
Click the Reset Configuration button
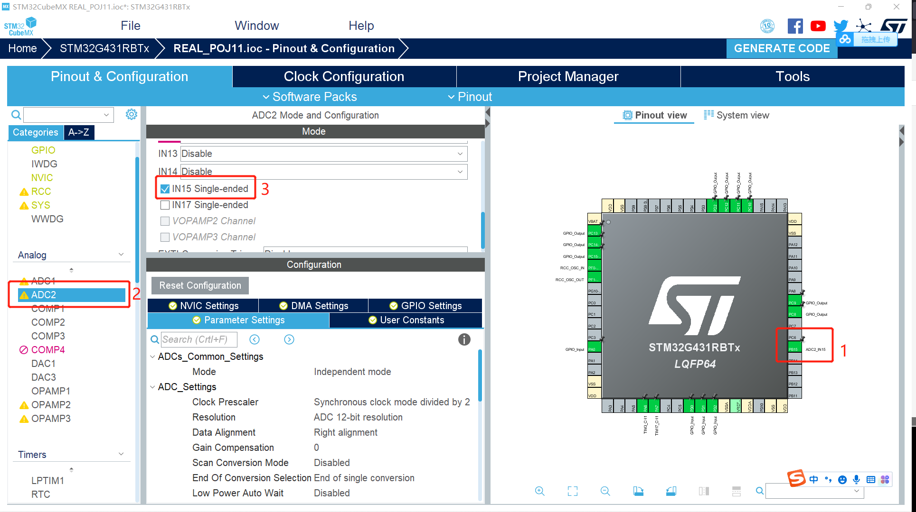(x=200, y=285)
